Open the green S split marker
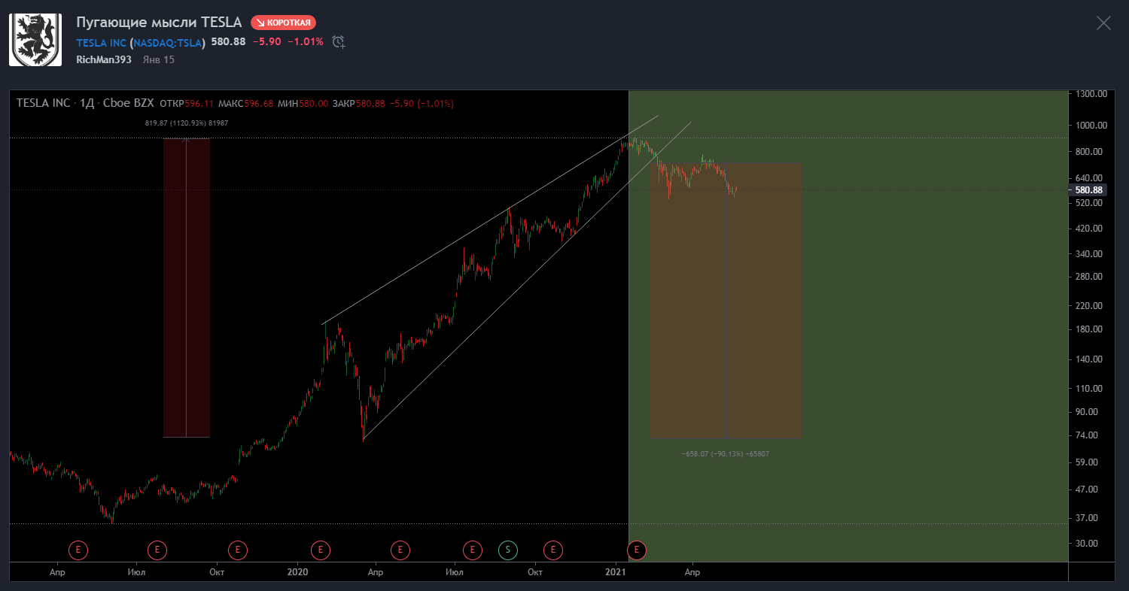This screenshot has height=591, width=1129. pyautogui.click(x=507, y=550)
